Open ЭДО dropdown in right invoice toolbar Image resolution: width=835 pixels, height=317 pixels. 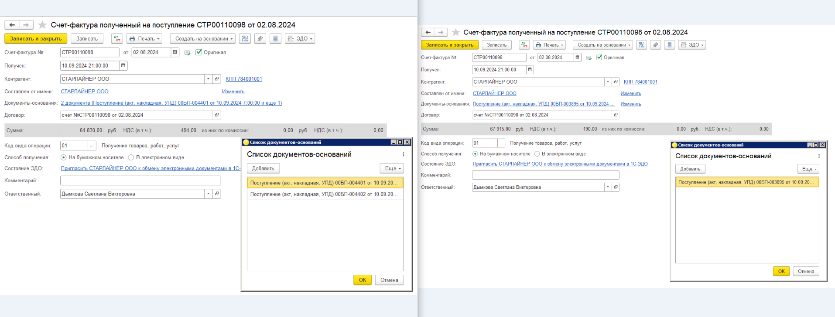691,45
